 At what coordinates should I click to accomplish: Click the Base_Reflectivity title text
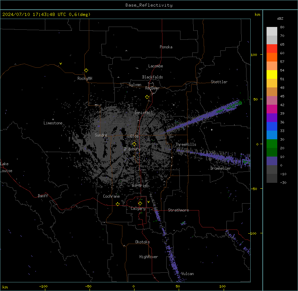pyautogui.click(x=149, y=5)
